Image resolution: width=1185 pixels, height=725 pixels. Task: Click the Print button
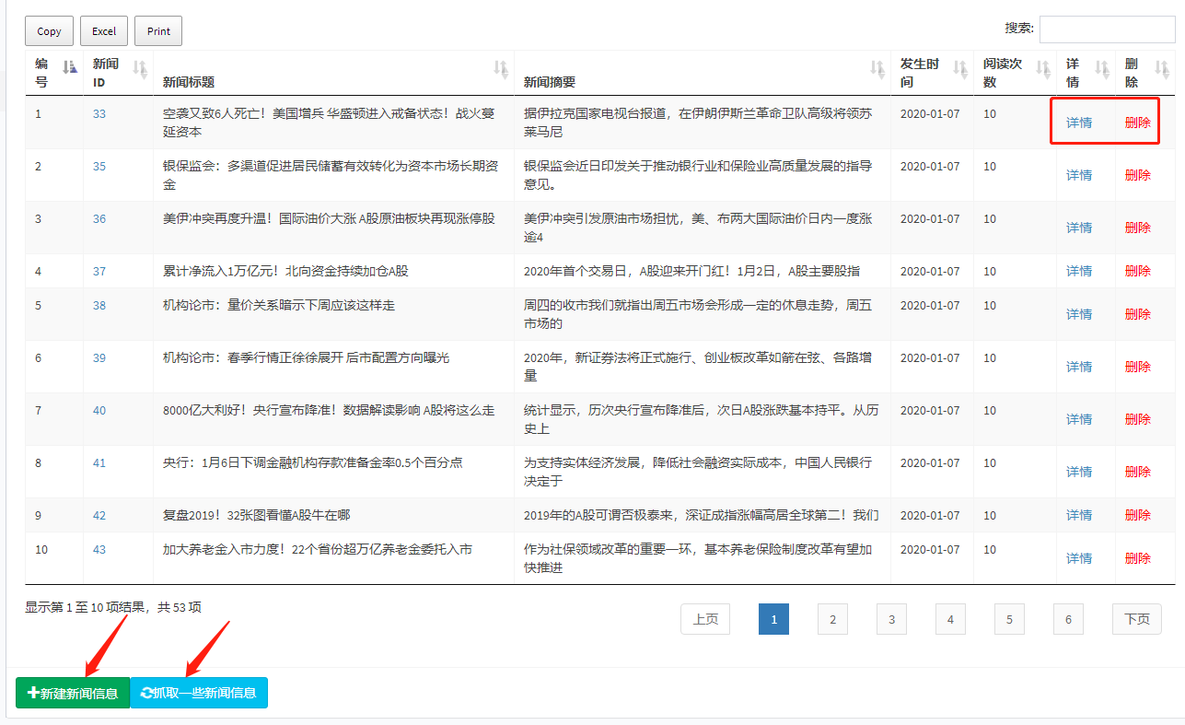click(158, 31)
